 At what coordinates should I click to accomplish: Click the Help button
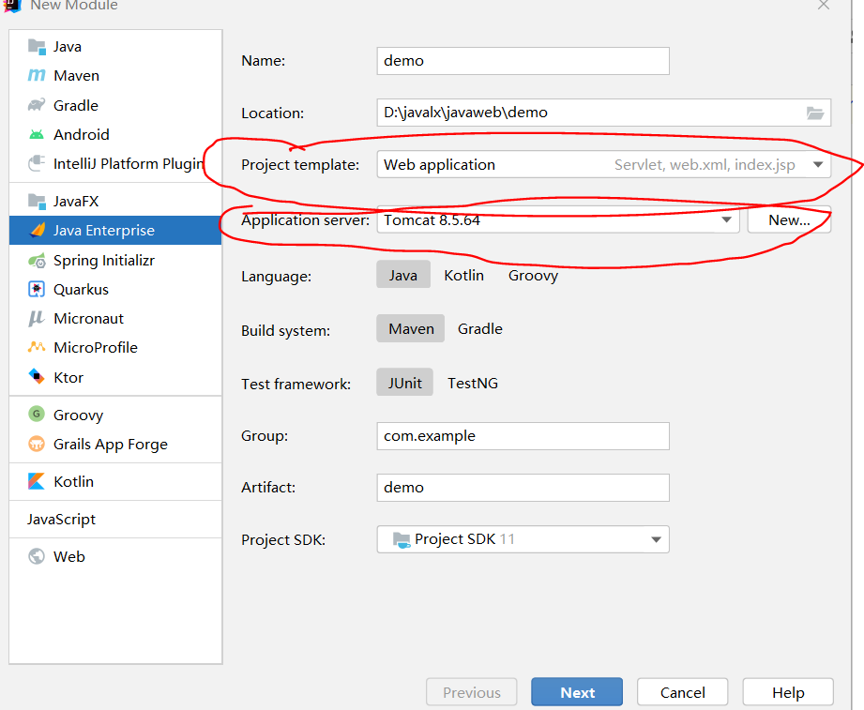pyautogui.click(x=788, y=692)
